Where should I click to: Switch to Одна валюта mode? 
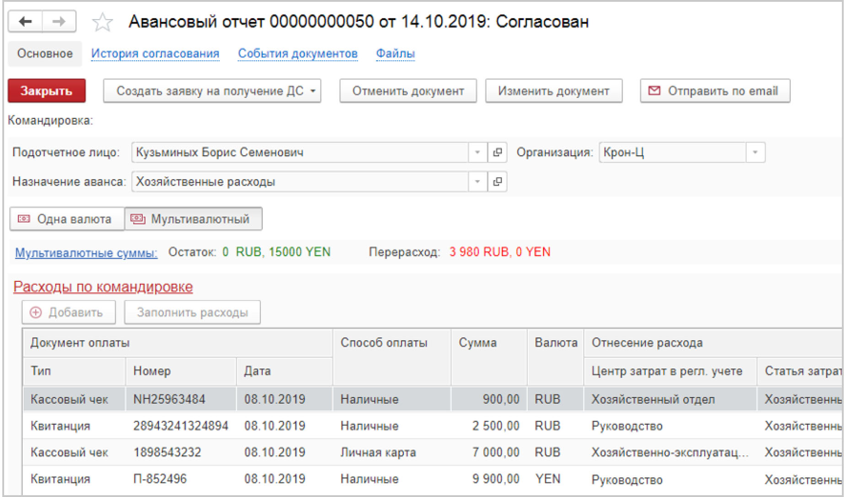[x=67, y=219]
